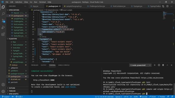Close package.json in Open Editors list
The image size is (175, 98).
[10, 16]
